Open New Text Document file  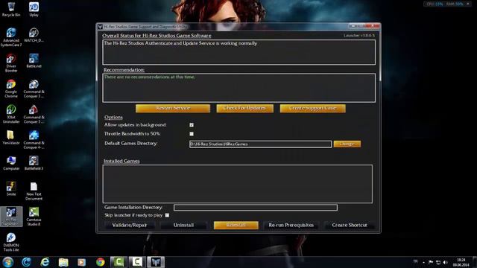[34, 191]
